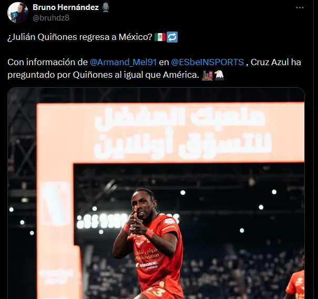Click the train locomotive emoji

pos(207,75)
